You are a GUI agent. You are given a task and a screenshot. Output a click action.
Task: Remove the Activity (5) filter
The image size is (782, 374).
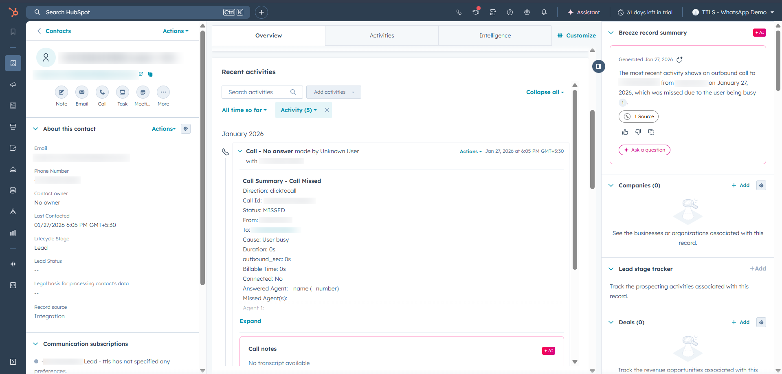pos(327,110)
